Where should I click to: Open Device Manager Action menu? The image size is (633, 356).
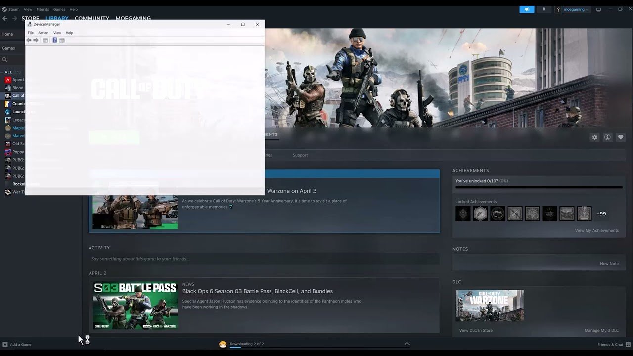tap(44, 33)
